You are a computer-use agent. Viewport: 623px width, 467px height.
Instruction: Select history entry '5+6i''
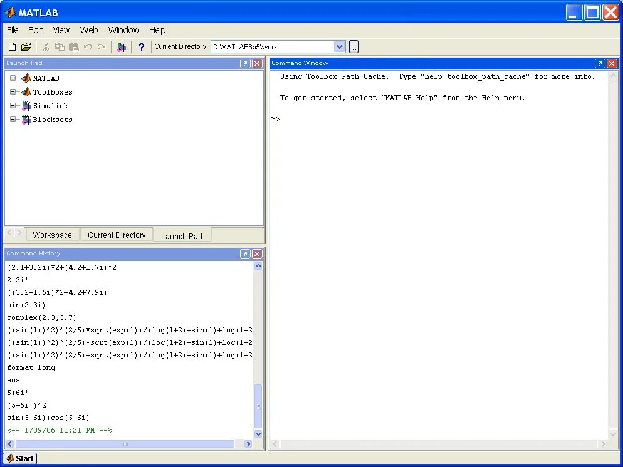point(18,393)
